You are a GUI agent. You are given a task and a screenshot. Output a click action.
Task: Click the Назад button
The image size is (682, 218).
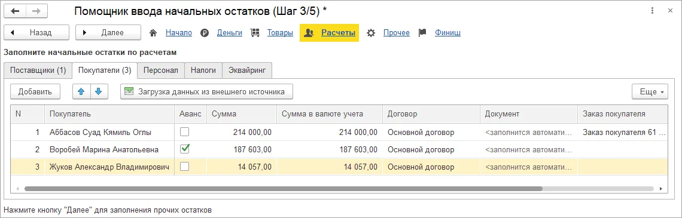tap(36, 33)
